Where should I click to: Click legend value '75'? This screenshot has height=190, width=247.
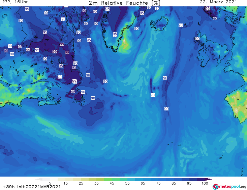point(158,183)
